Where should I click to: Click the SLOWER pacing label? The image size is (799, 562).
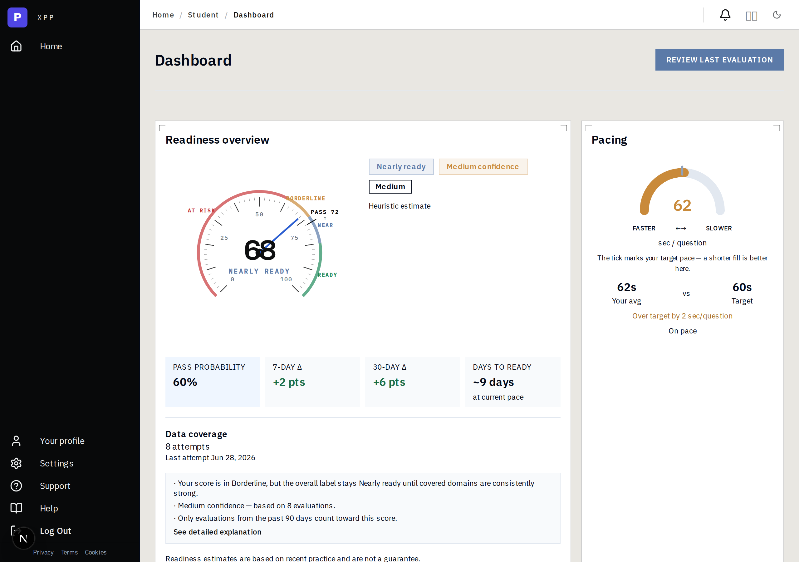pos(718,229)
